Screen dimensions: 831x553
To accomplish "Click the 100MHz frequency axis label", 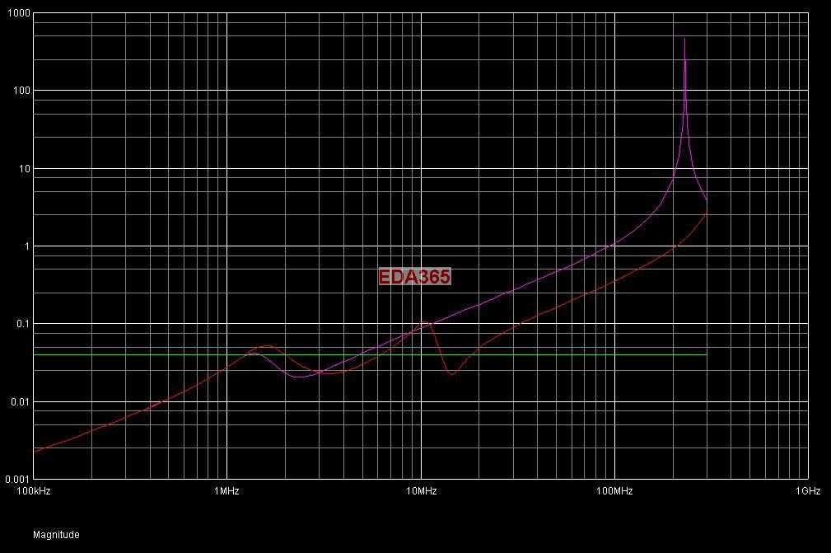I will click(614, 491).
